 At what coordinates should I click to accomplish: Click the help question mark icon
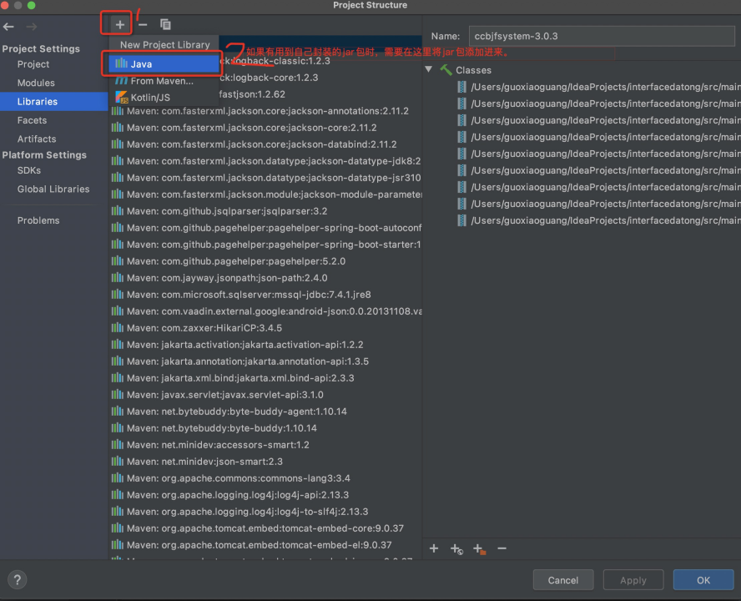(x=17, y=579)
